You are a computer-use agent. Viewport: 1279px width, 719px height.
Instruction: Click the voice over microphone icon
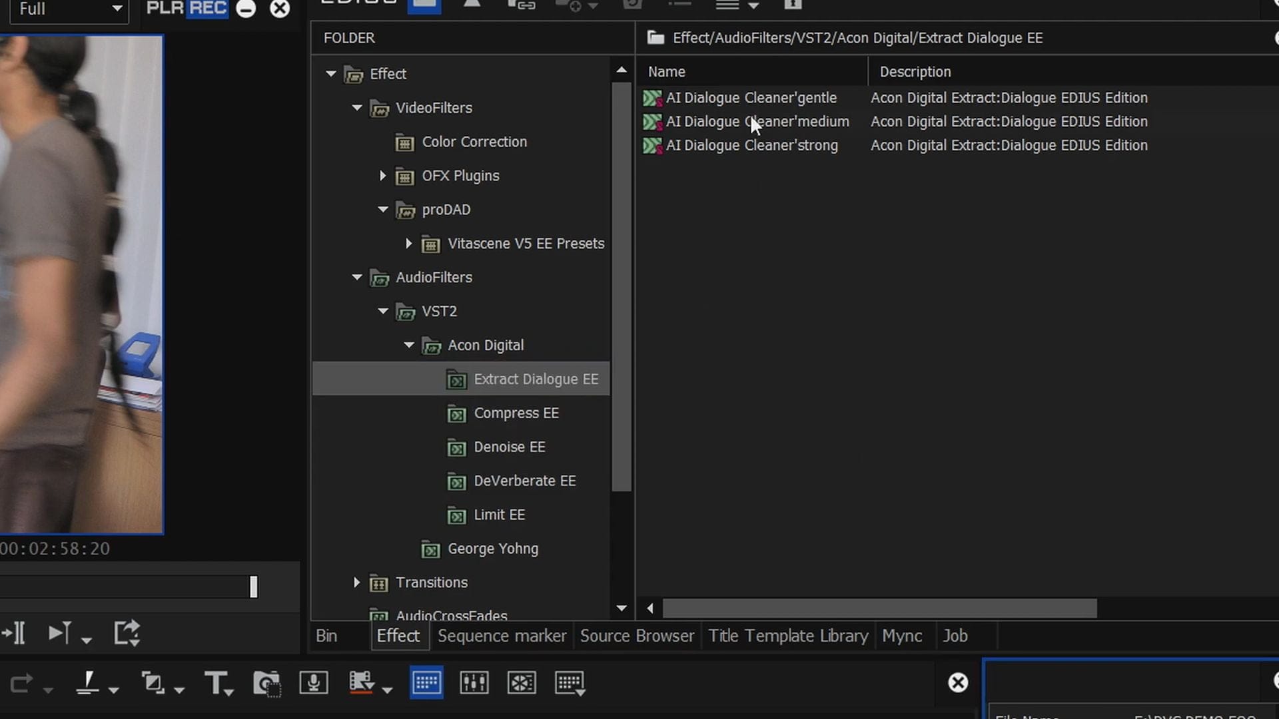click(x=313, y=683)
